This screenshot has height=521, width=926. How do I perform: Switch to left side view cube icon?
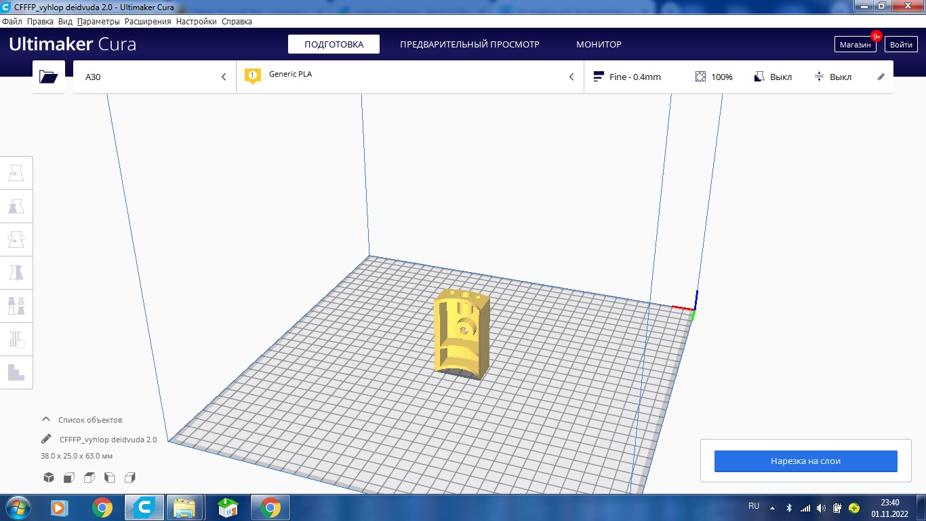pos(110,478)
